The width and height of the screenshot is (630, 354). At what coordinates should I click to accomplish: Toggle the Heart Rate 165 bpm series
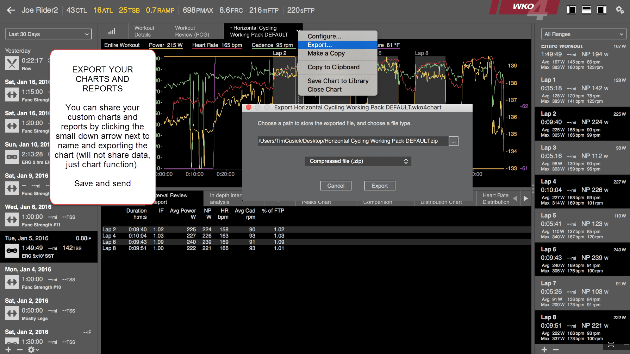pyautogui.click(x=217, y=45)
